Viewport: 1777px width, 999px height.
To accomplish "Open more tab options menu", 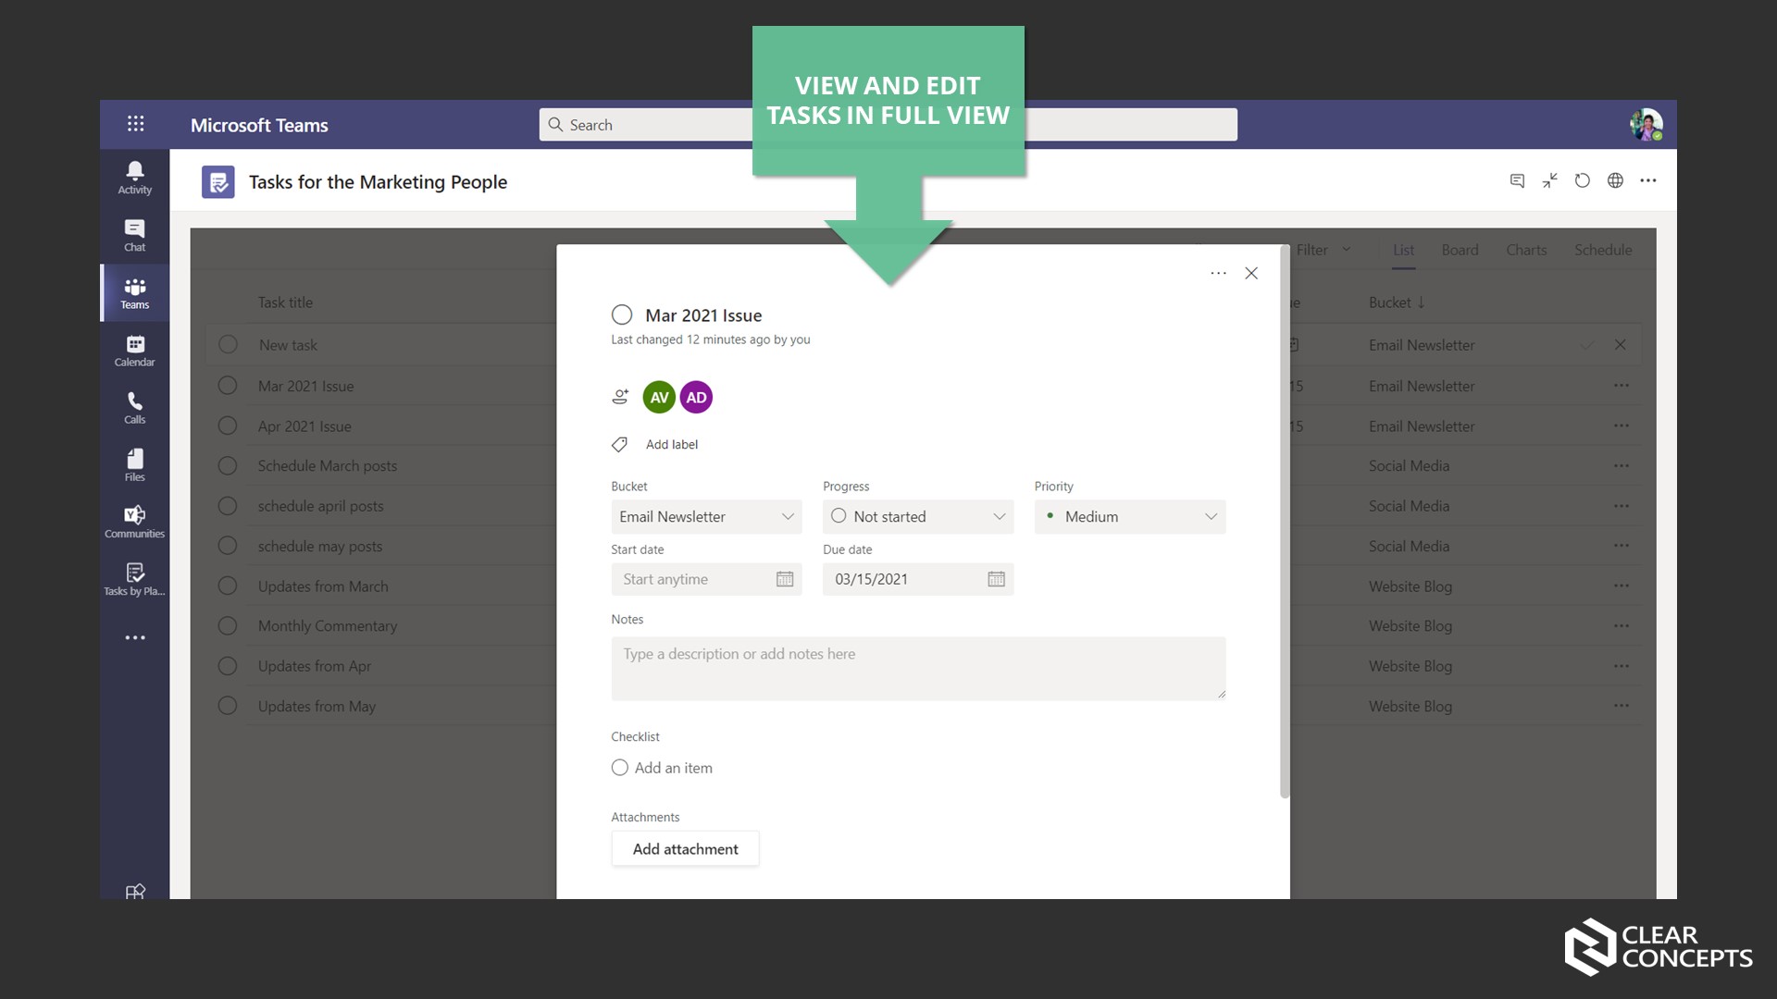I will click(x=1648, y=180).
